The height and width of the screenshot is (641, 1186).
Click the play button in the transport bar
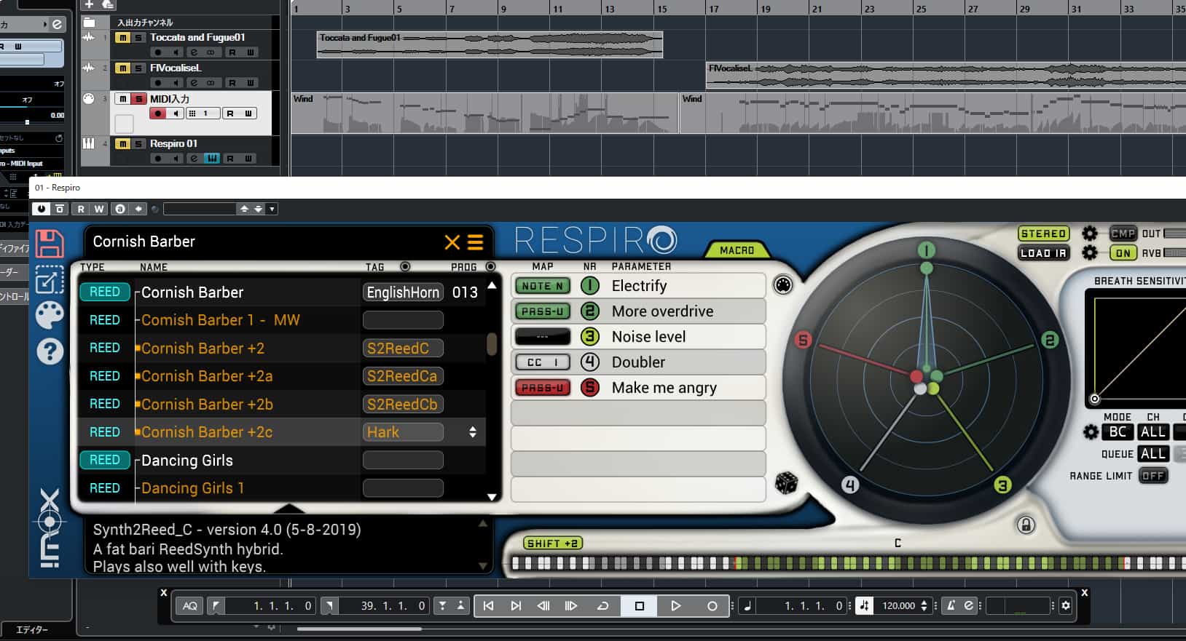tap(675, 605)
